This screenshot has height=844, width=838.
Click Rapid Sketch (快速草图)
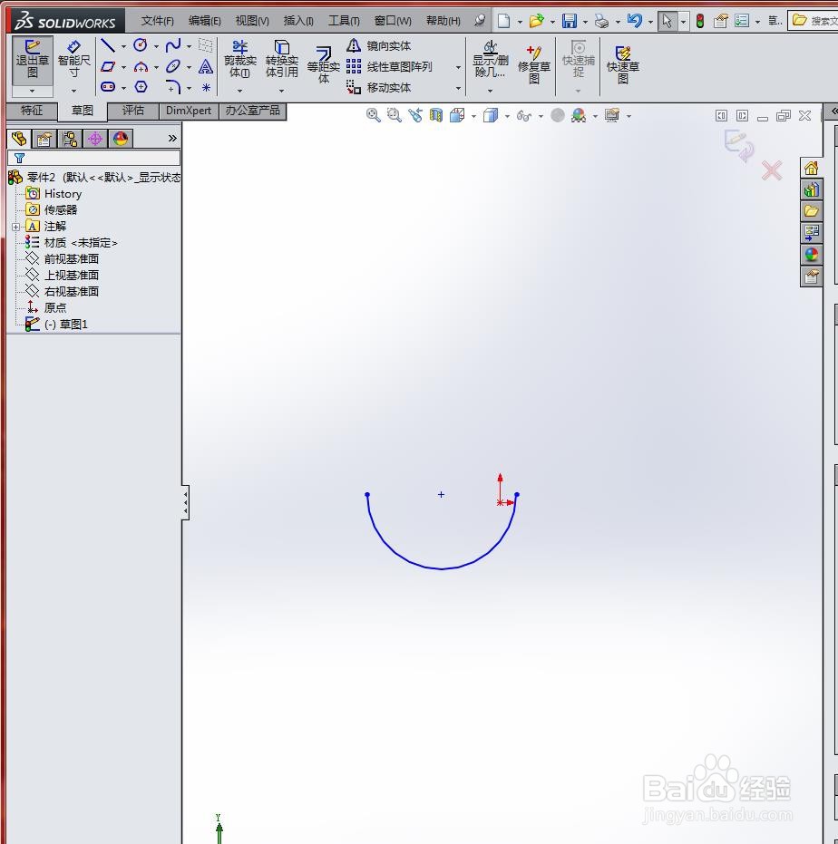622,64
